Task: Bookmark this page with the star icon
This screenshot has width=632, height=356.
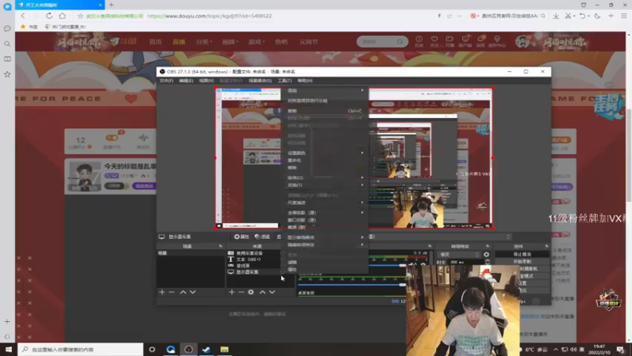Action: point(81,16)
